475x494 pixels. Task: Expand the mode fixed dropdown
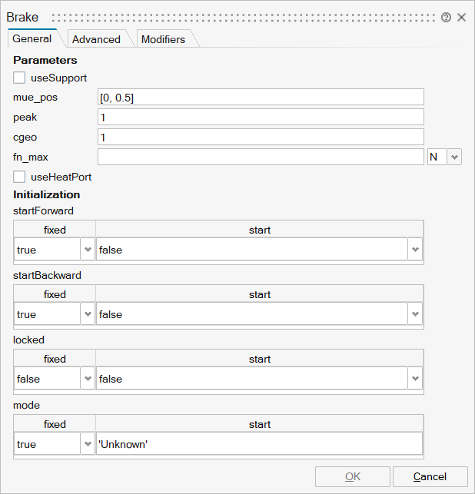tap(87, 444)
